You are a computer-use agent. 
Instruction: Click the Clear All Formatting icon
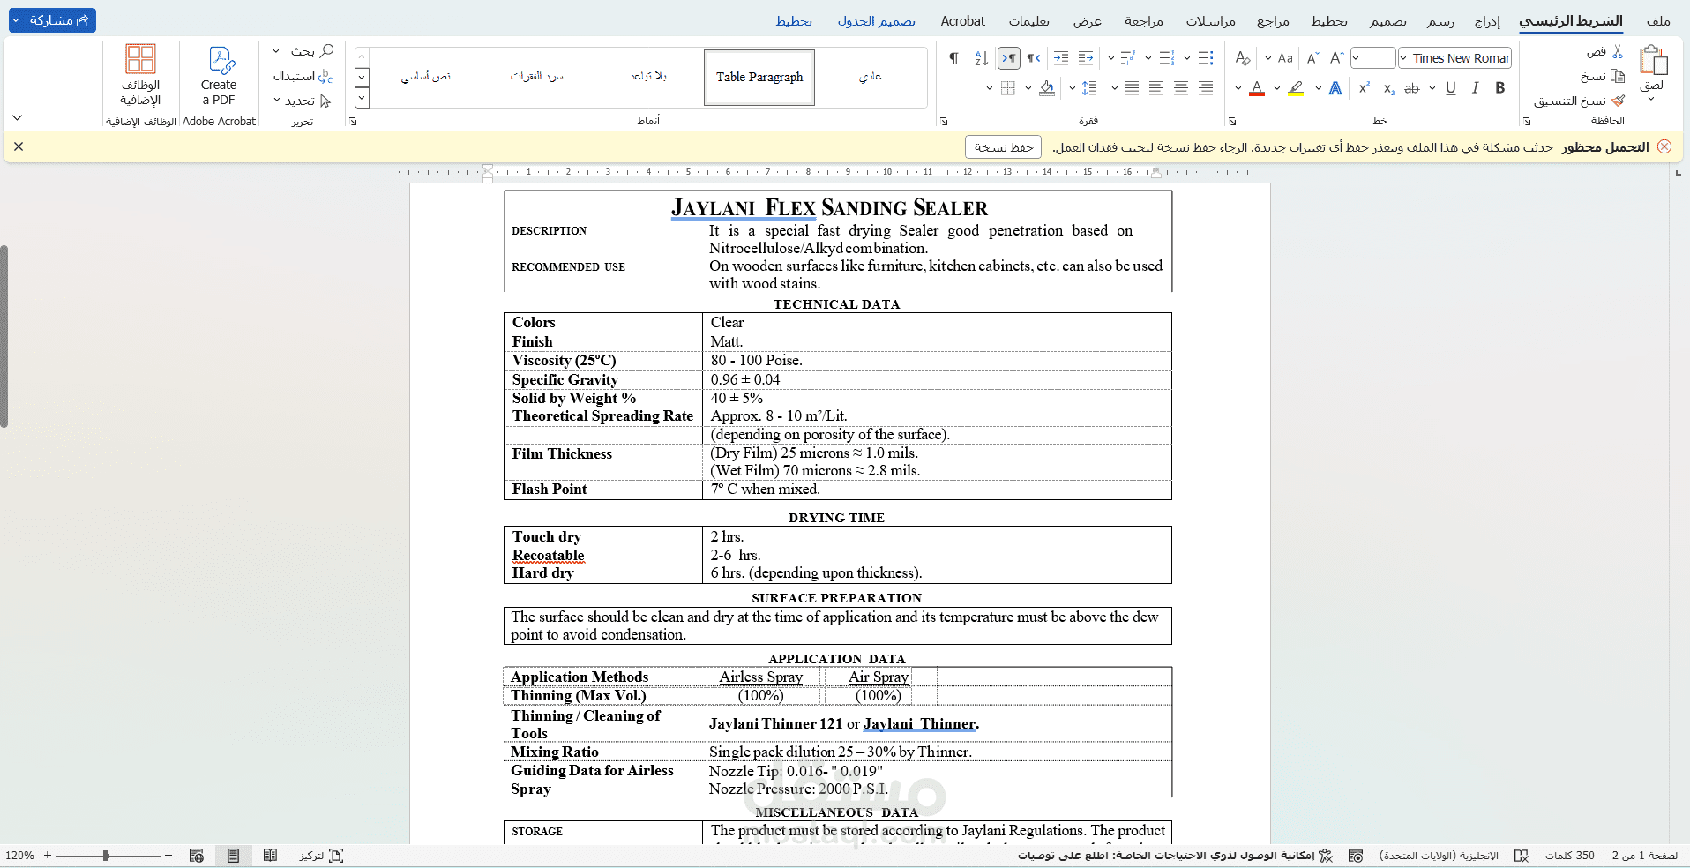(1243, 58)
